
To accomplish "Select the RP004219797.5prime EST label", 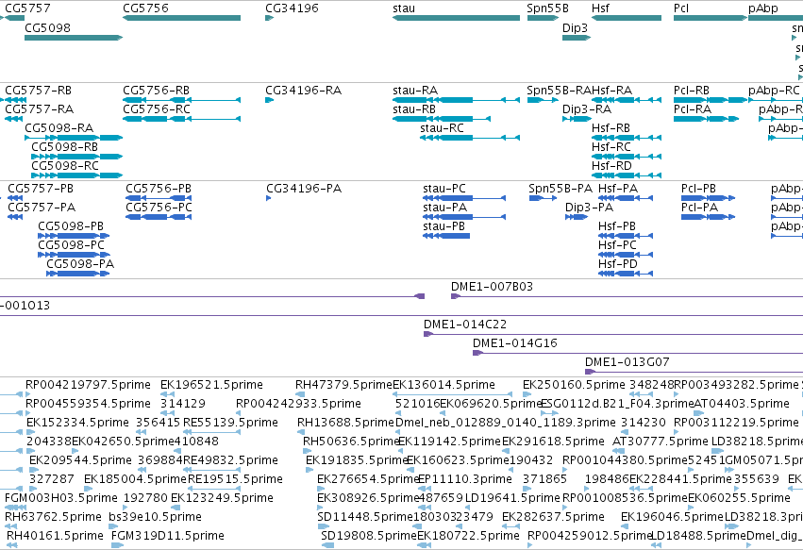I will point(88,385).
